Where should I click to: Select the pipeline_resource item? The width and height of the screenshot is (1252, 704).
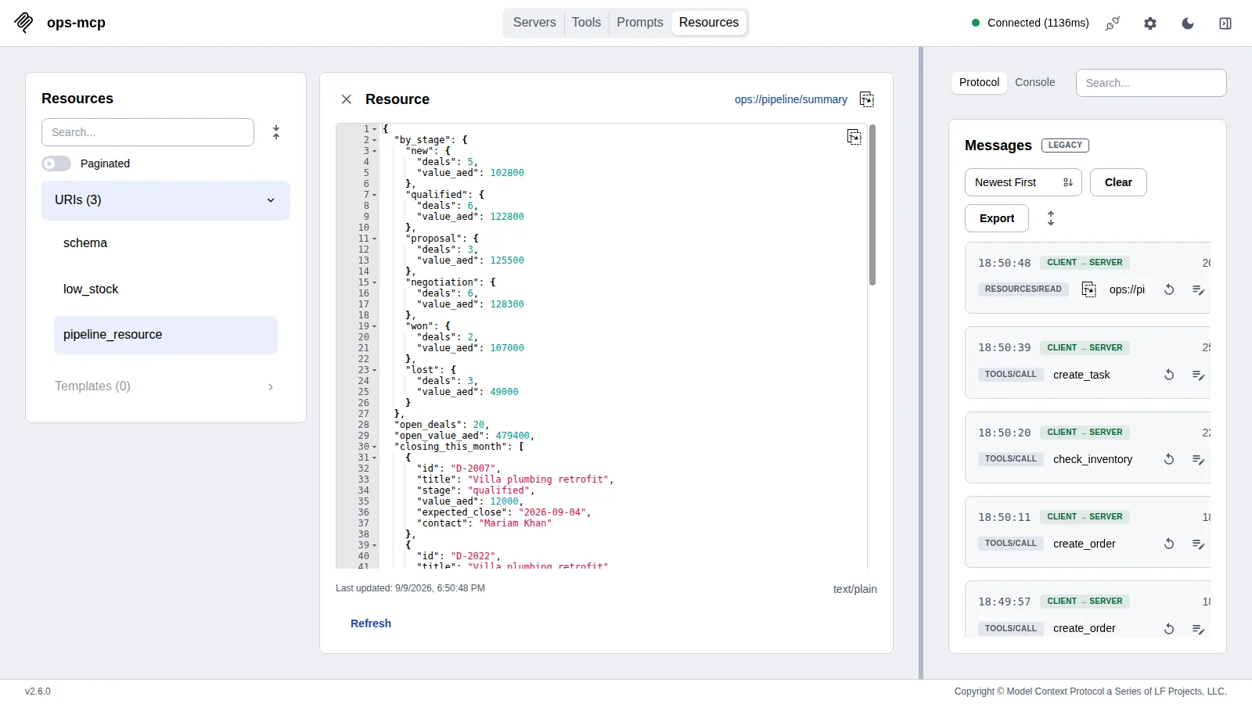[166, 335]
